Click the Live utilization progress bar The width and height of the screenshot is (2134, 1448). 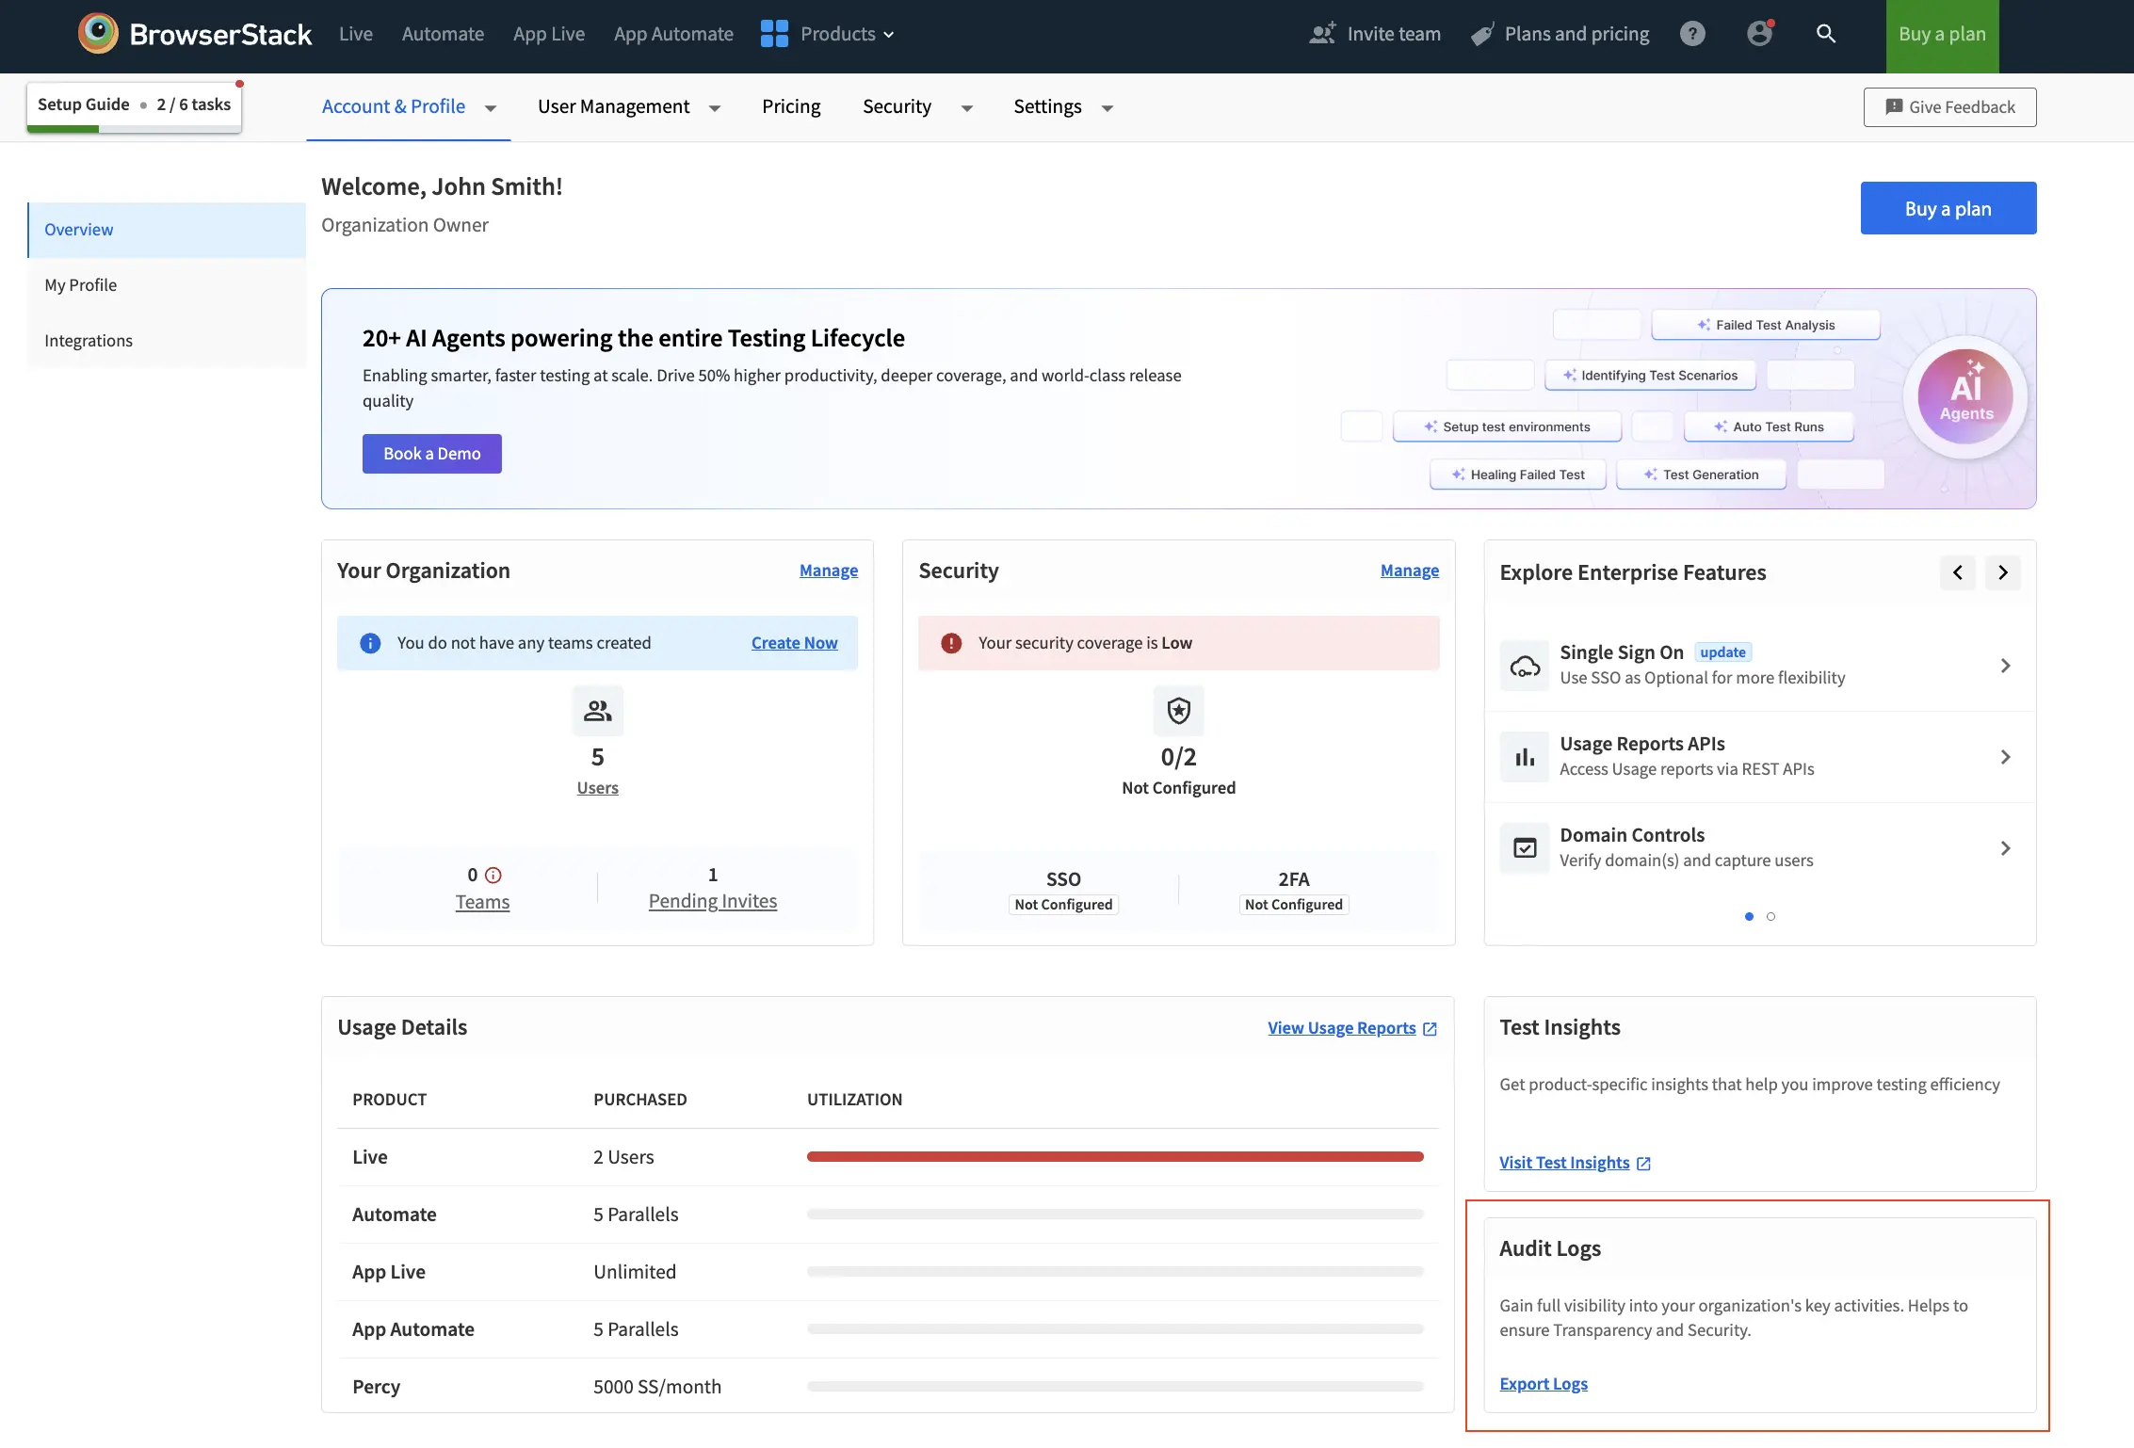1115,1156
